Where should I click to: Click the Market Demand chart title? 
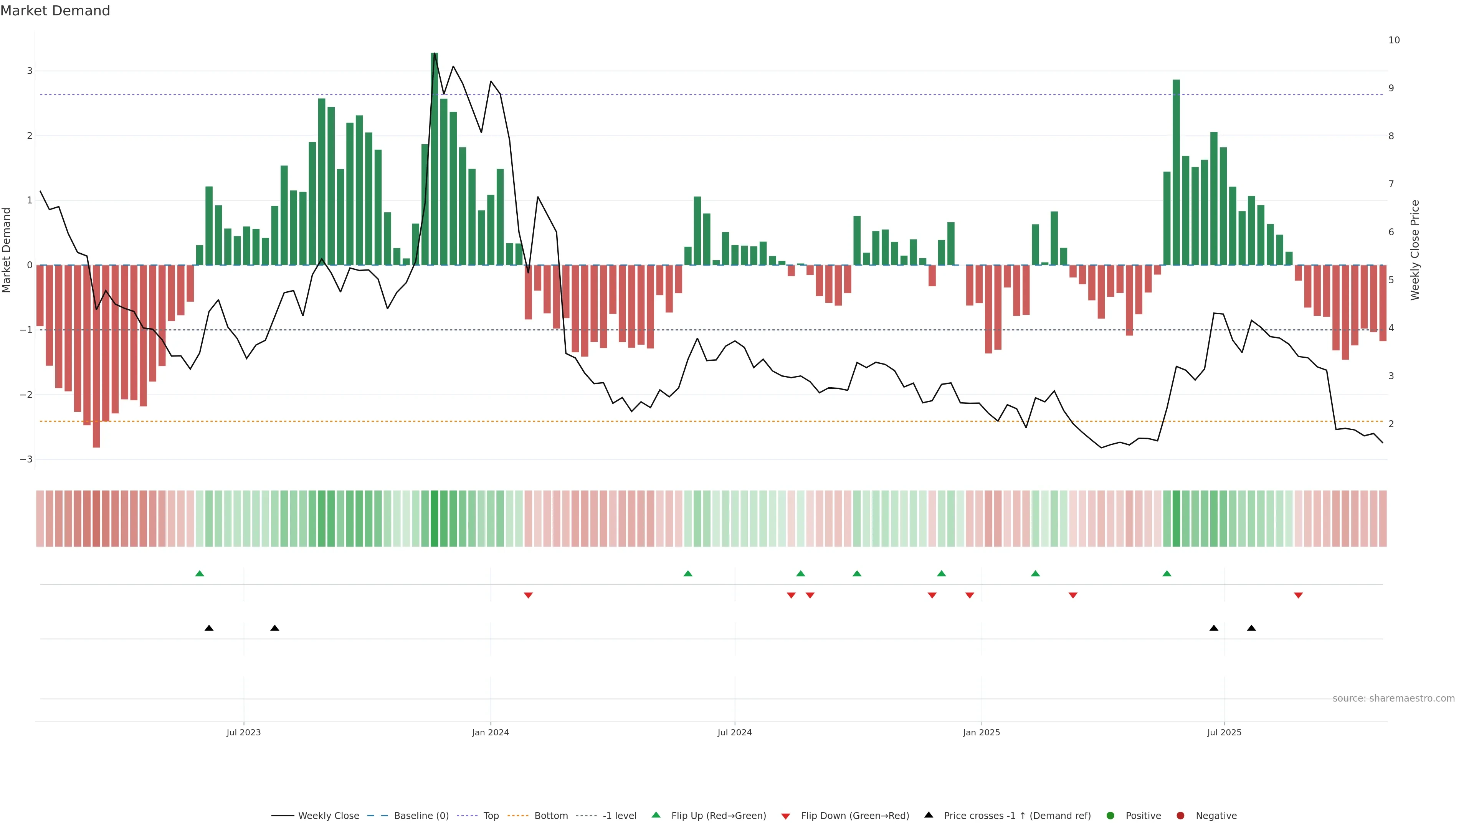click(x=56, y=11)
